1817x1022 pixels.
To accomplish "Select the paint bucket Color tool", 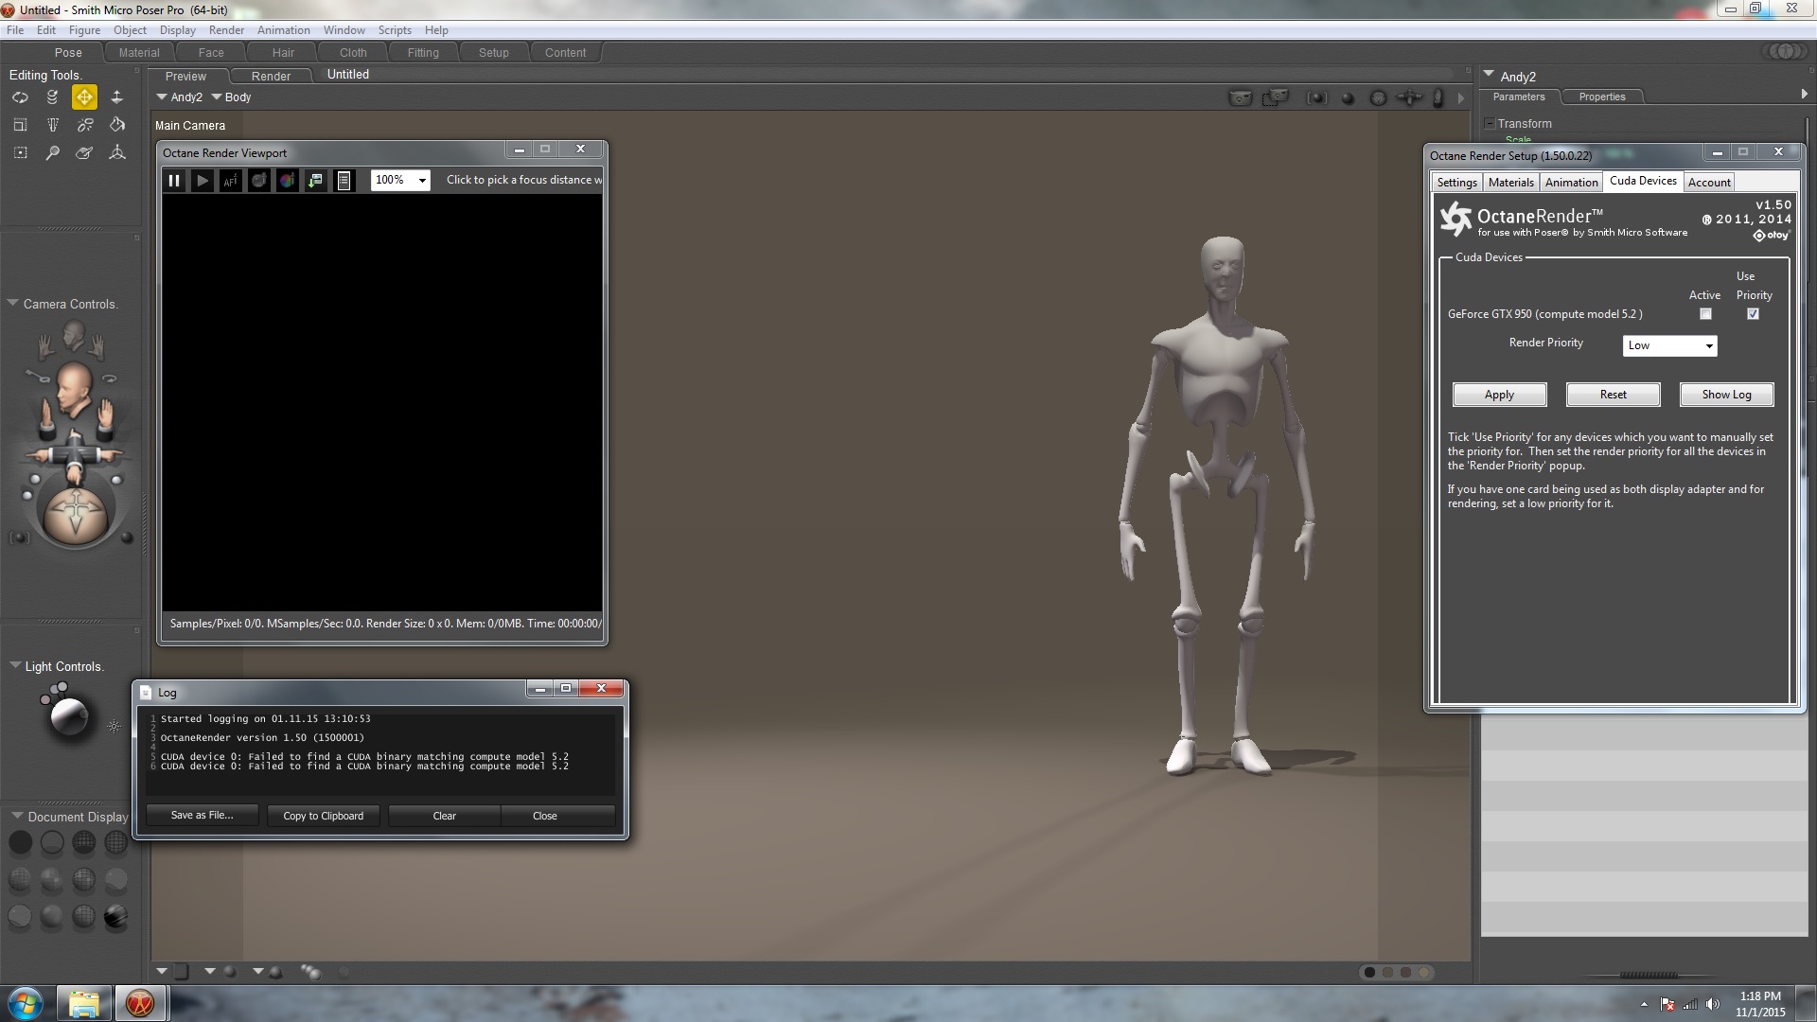I will pos(117,124).
